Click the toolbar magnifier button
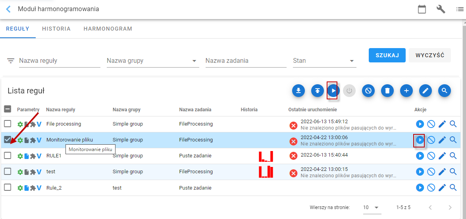The width and height of the screenshot is (466, 219). click(444, 91)
